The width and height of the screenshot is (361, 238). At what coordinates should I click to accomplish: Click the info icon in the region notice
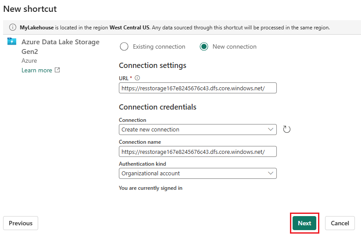click(13, 27)
